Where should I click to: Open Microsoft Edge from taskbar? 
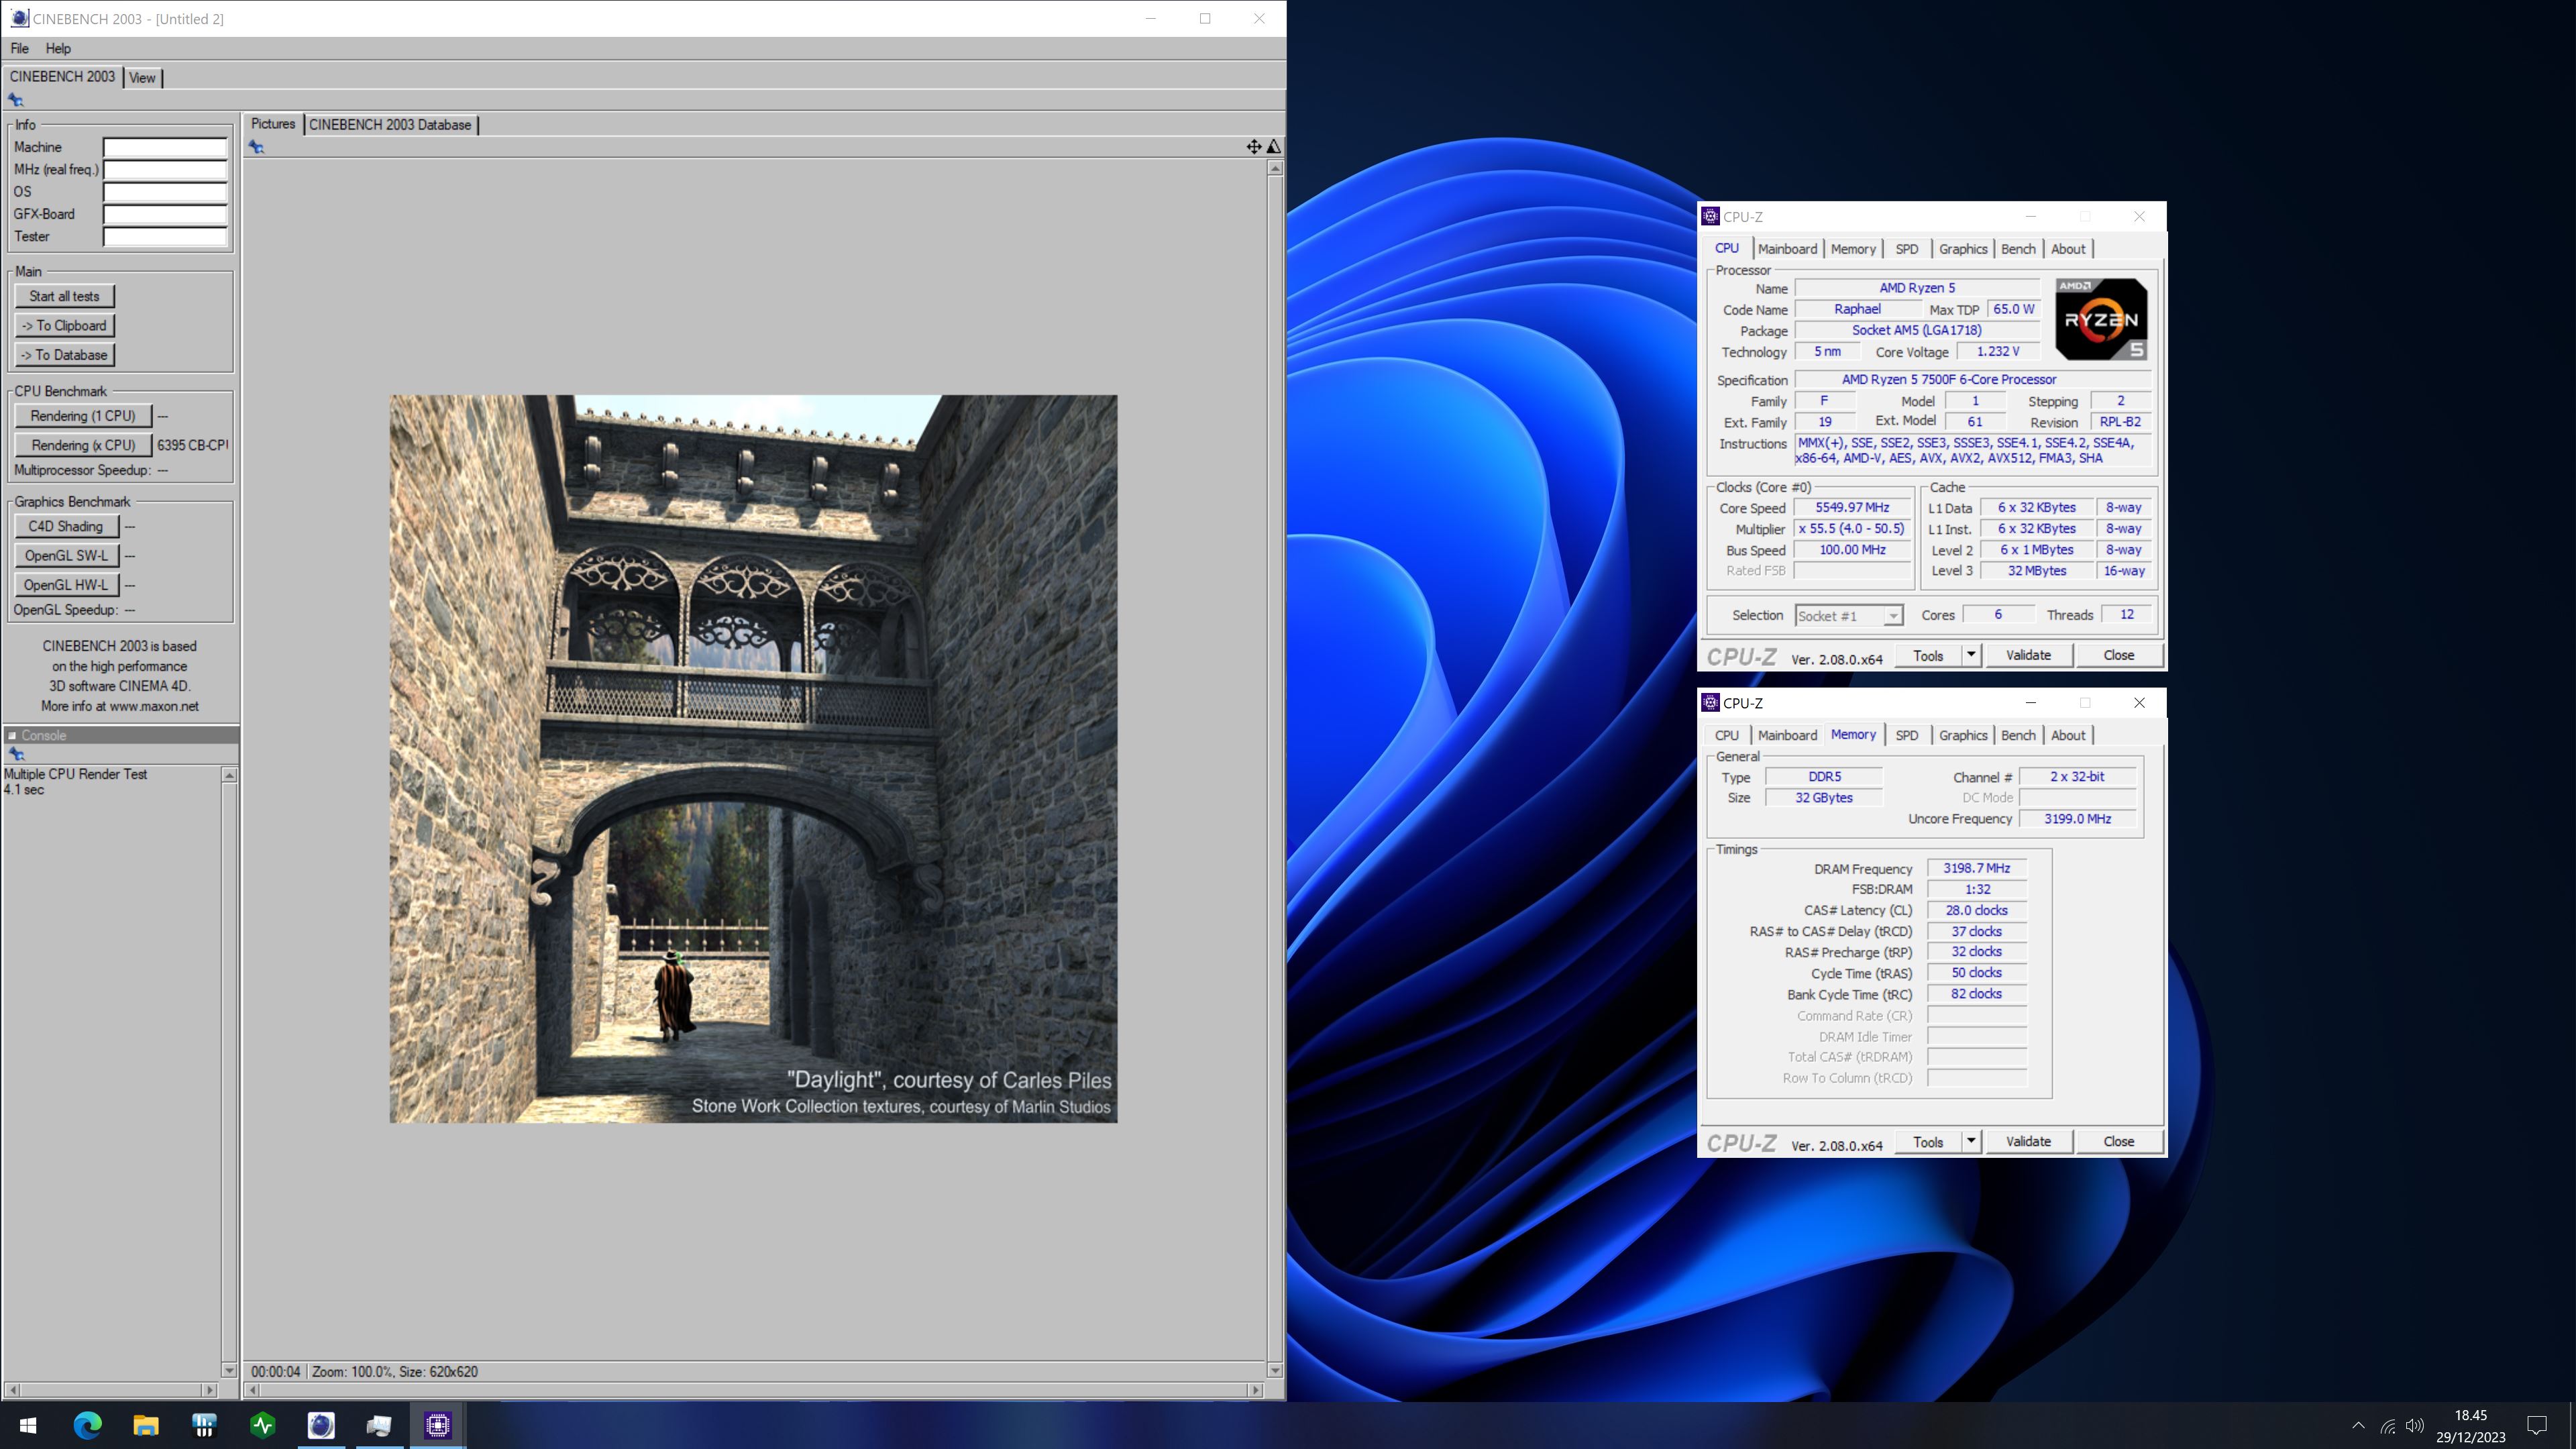point(87,1425)
